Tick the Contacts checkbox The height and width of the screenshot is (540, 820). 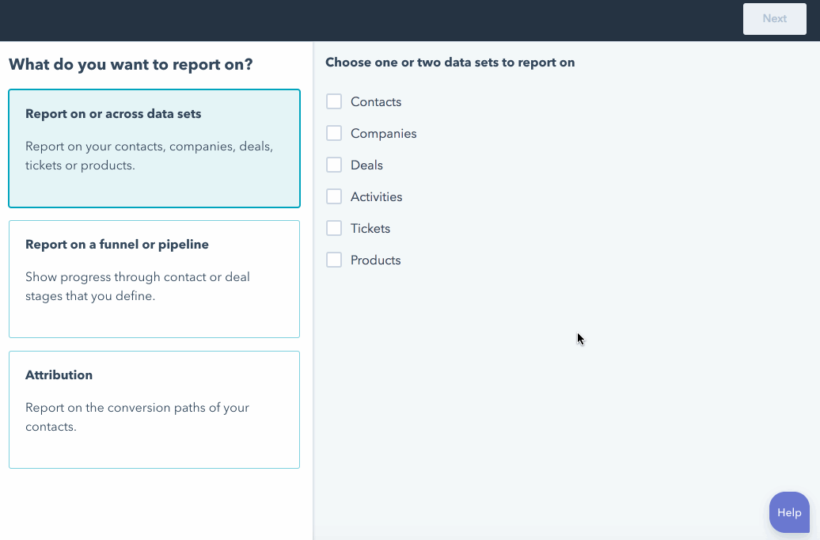(x=334, y=101)
